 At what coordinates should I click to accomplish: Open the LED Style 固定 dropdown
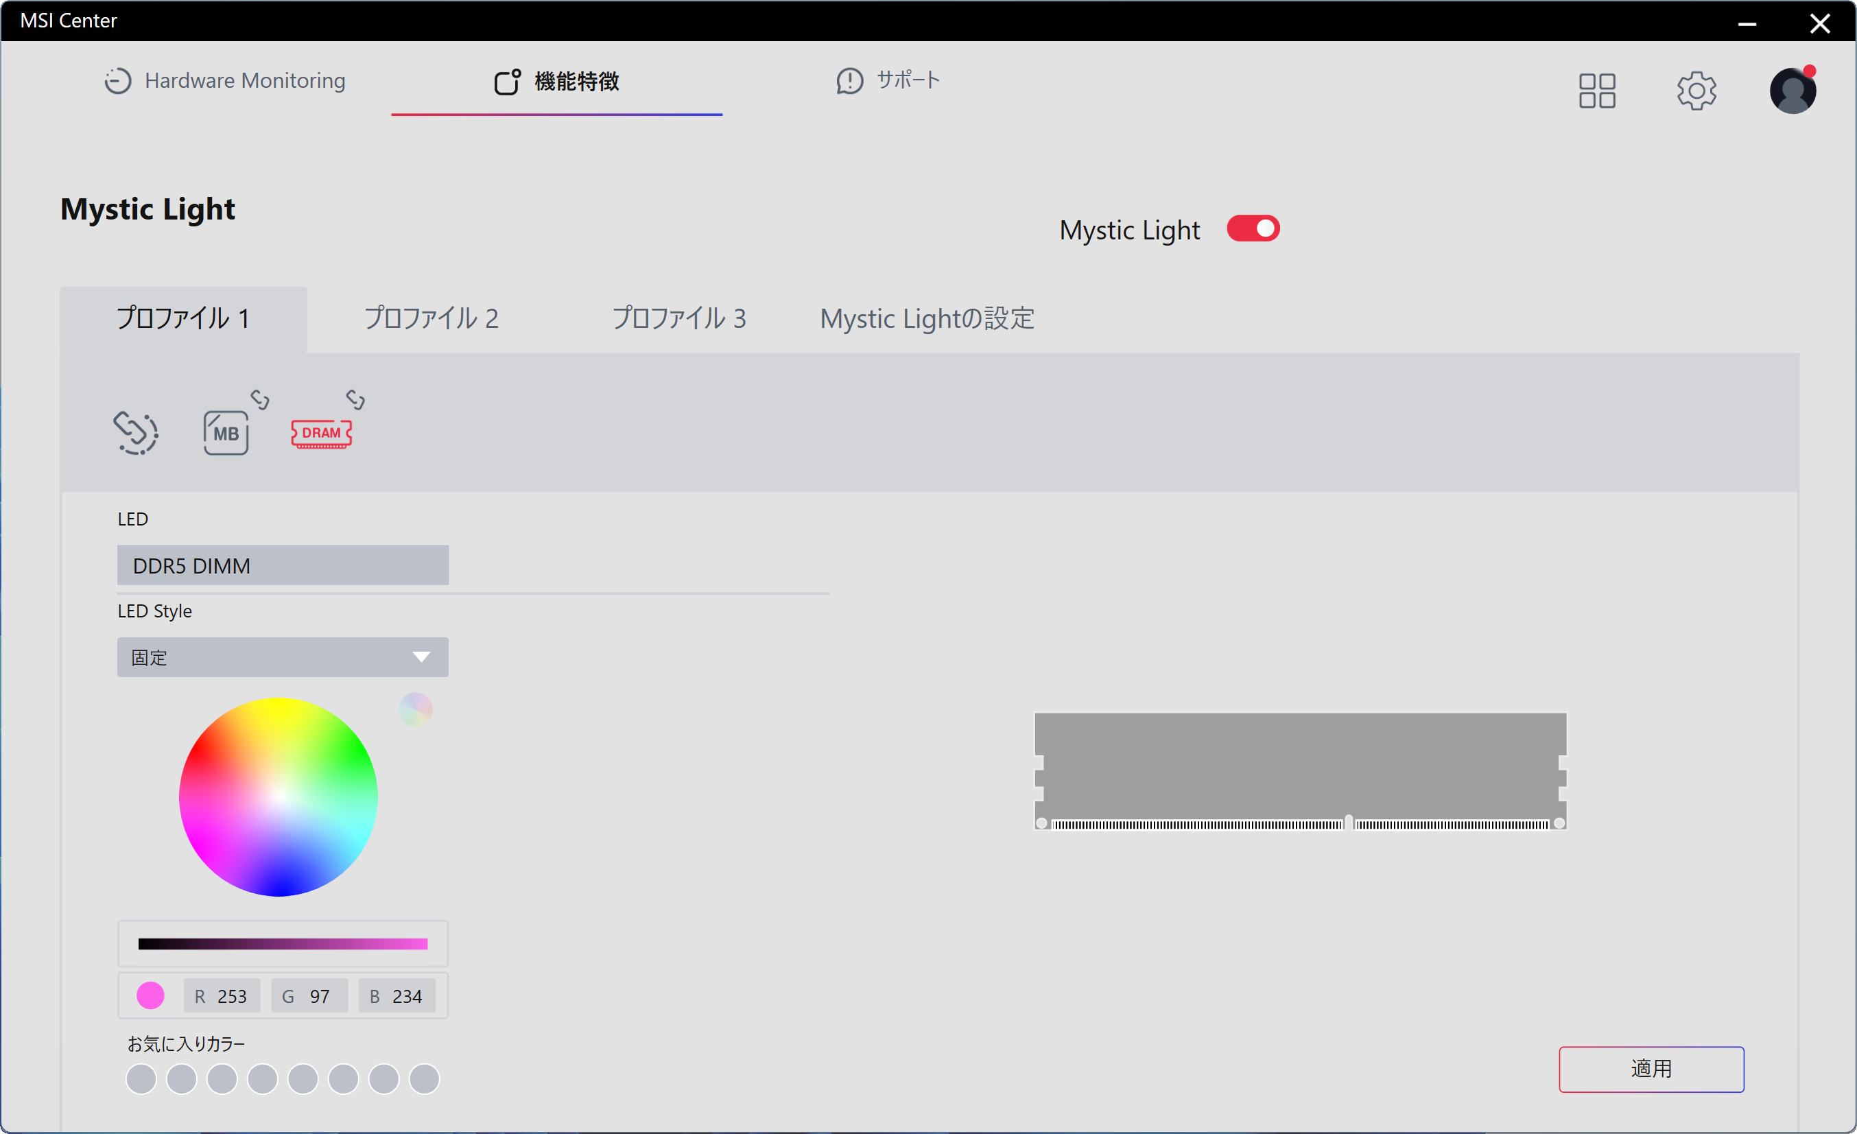point(283,657)
